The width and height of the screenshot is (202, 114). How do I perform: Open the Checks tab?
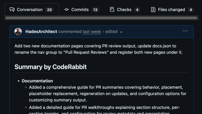tap(125, 10)
